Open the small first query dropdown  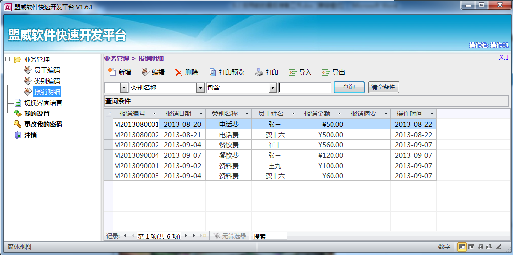click(x=124, y=87)
